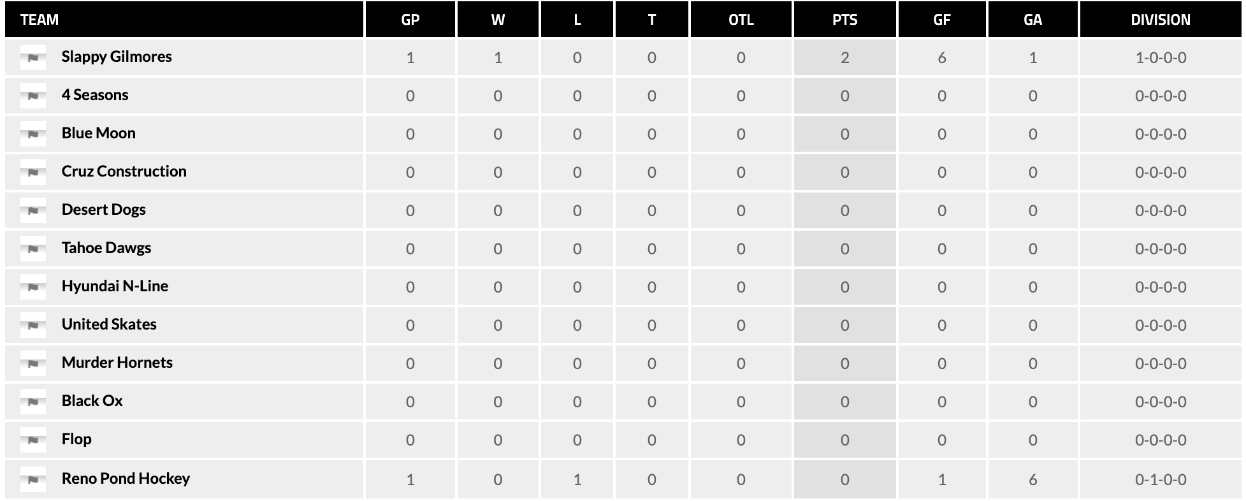Click the Blue Moon team flag icon
Viewport: 1246px width, 501px height.
tap(33, 134)
